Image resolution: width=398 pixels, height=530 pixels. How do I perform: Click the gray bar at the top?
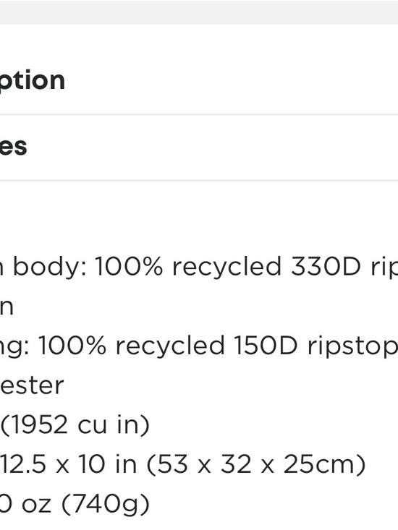click(199, 12)
